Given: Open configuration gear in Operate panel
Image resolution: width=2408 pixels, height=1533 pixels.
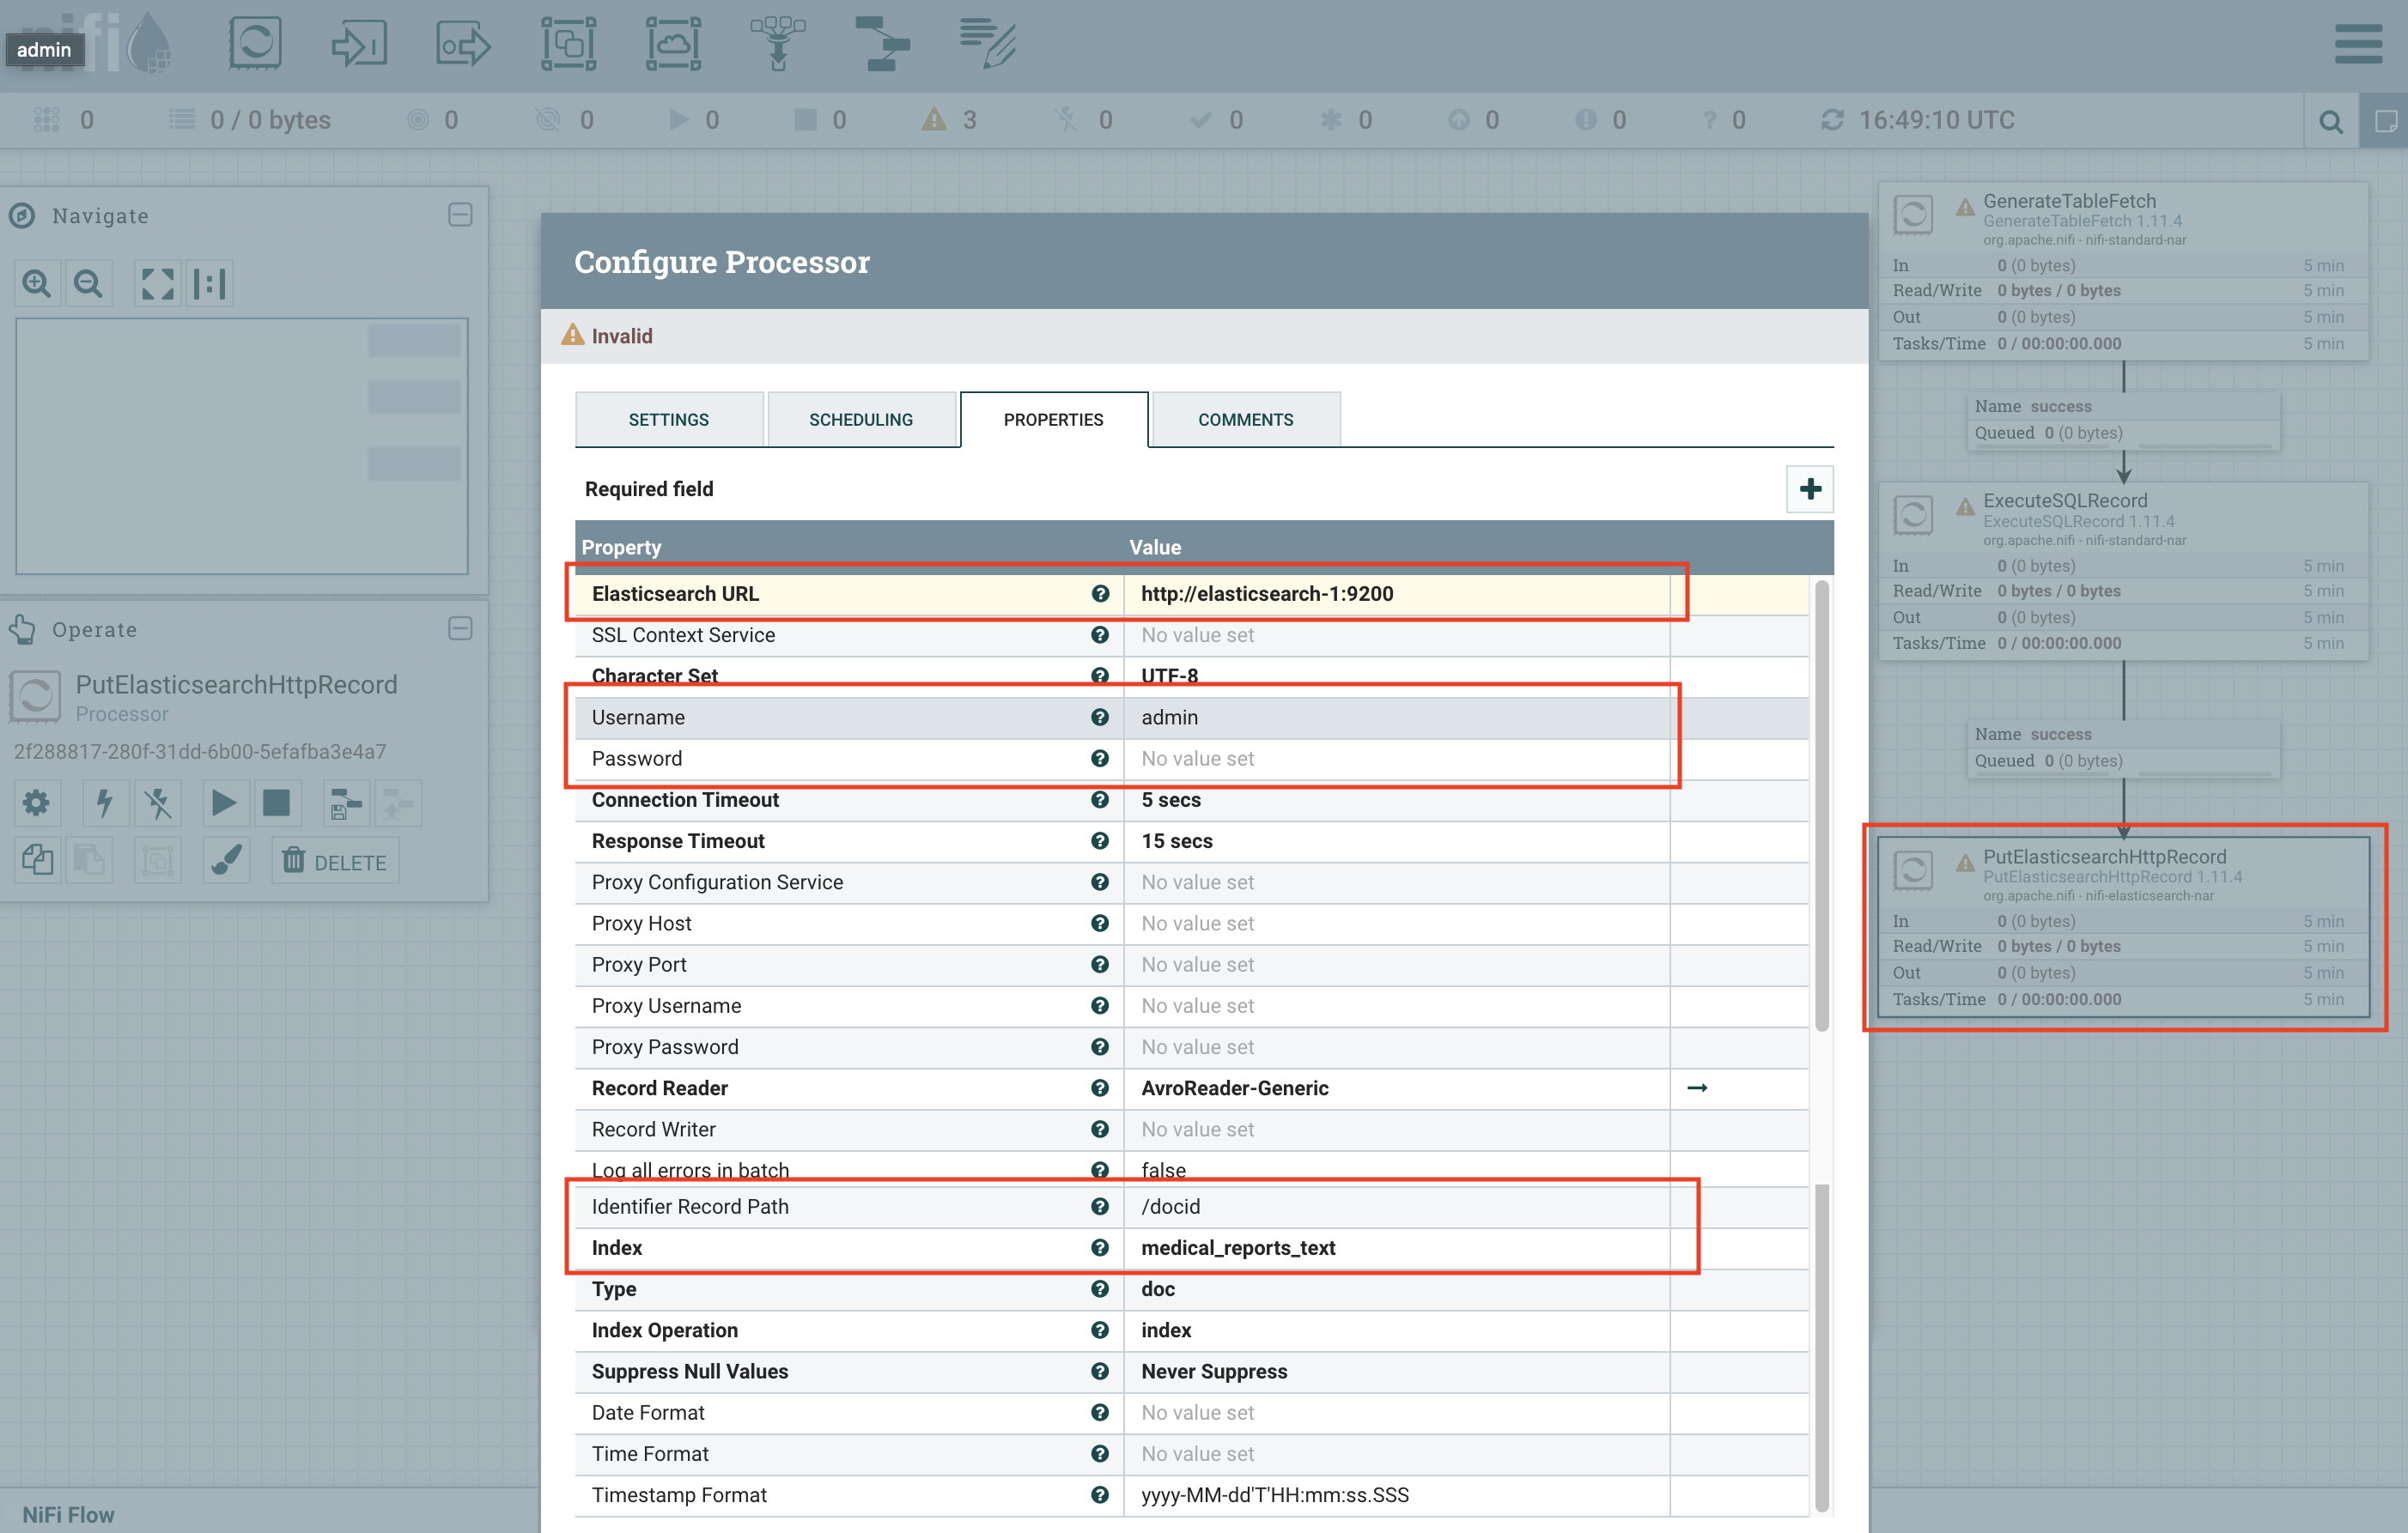Looking at the screenshot, I should pyautogui.click(x=37, y=803).
